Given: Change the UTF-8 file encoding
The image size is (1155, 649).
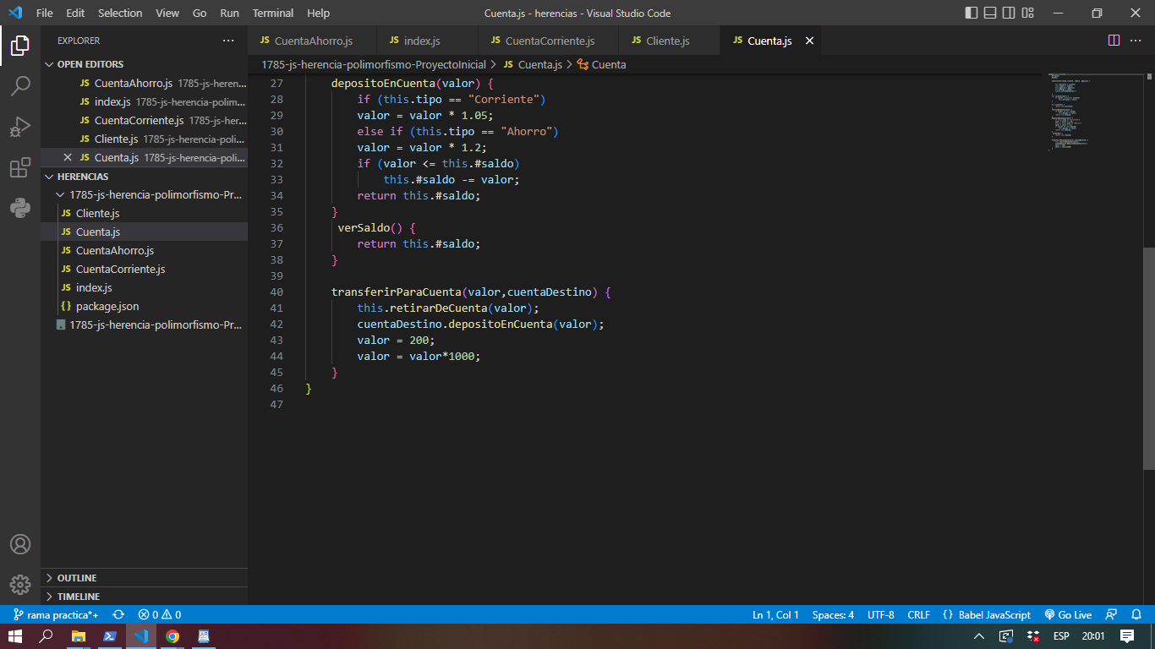Looking at the screenshot, I should point(880,615).
